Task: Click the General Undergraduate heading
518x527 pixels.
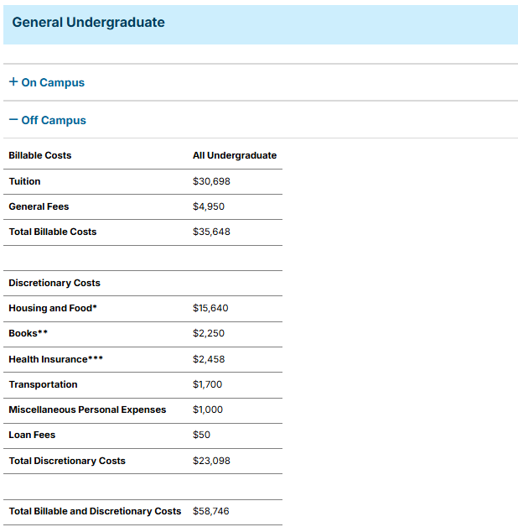Action: click(88, 23)
